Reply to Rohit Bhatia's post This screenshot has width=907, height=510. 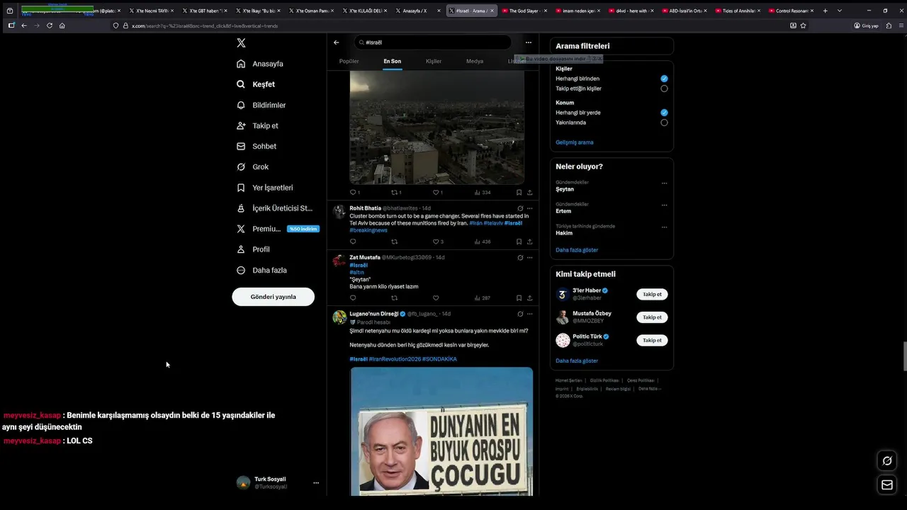(x=353, y=242)
